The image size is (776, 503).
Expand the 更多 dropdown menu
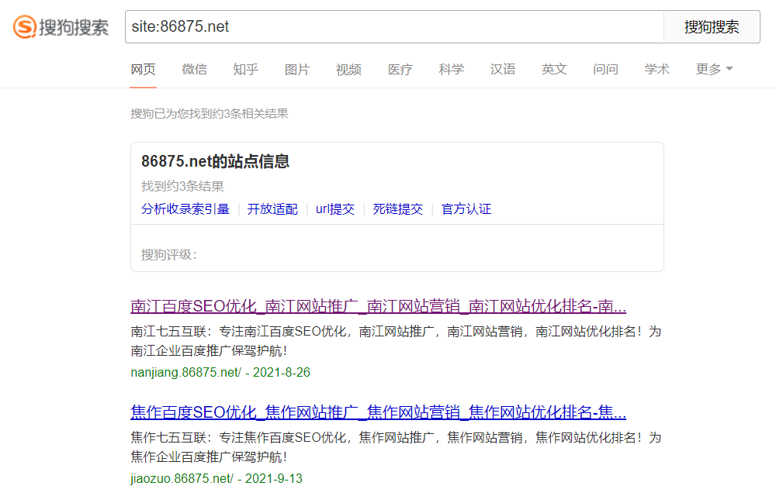[x=714, y=70]
